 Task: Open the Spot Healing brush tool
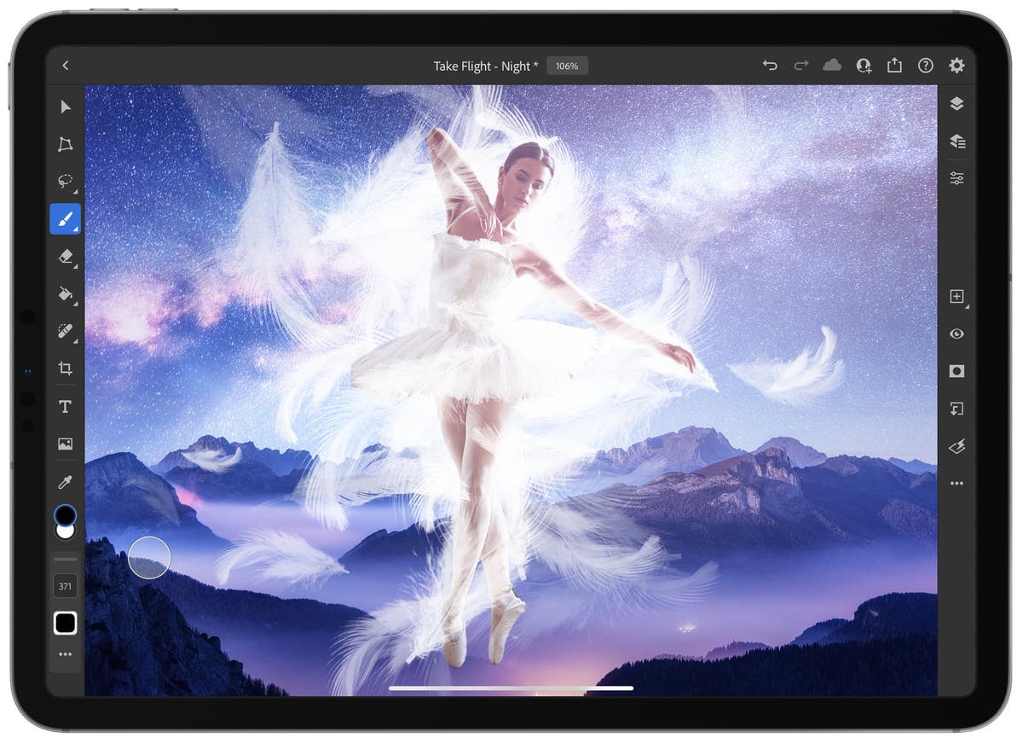click(66, 332)
